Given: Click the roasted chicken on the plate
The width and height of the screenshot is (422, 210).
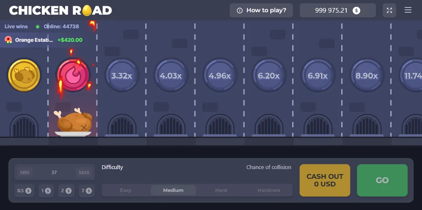Looking at the screenshot, I should [x=73, y=122].
